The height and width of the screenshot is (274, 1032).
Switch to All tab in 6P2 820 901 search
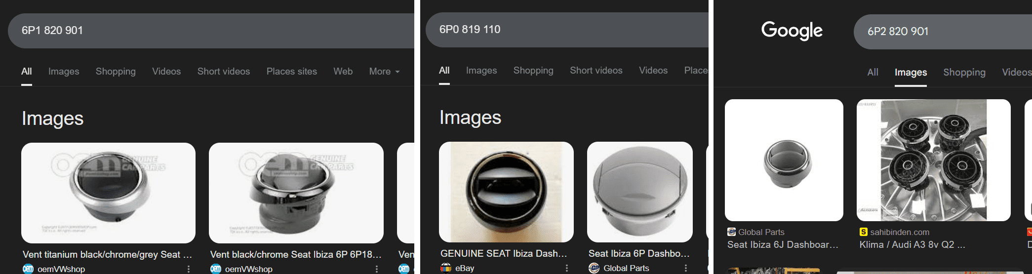point(873,73)
